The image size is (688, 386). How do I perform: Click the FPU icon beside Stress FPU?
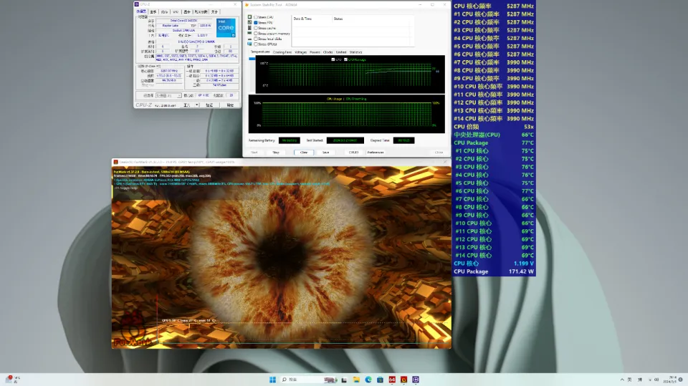click(249, 22)
